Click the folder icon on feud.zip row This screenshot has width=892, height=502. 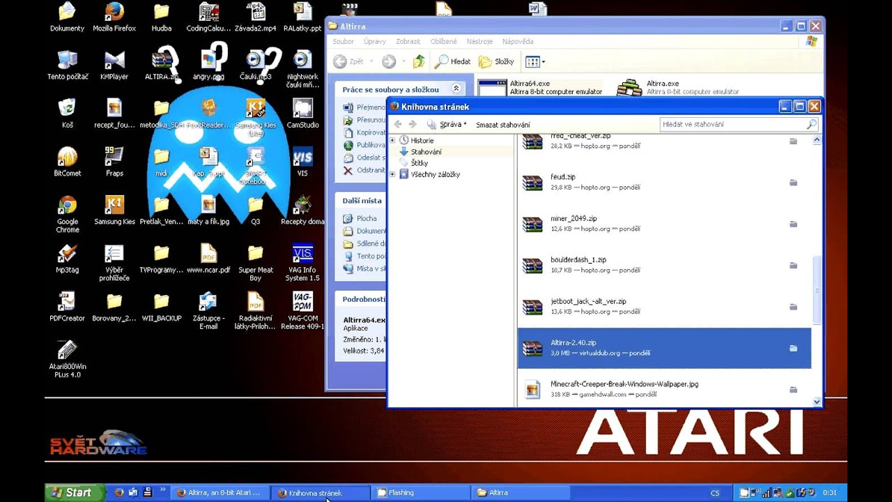point(793,183)
